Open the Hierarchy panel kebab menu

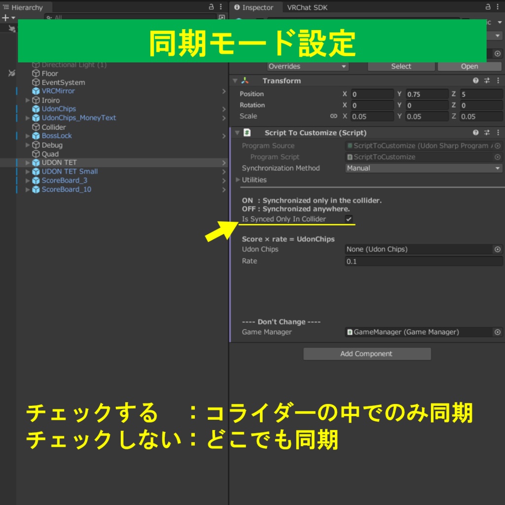[220, 7]
